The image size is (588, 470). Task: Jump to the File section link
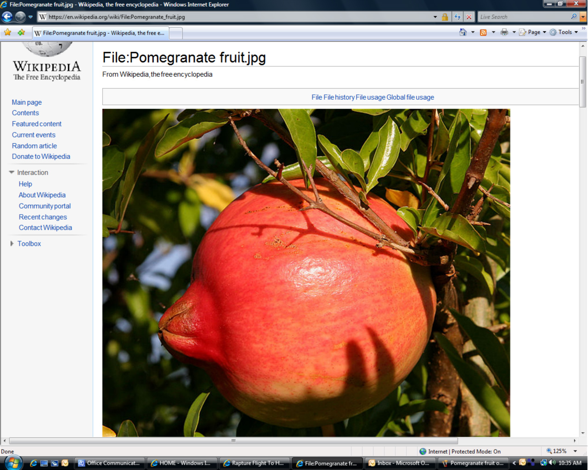(317, 97)
